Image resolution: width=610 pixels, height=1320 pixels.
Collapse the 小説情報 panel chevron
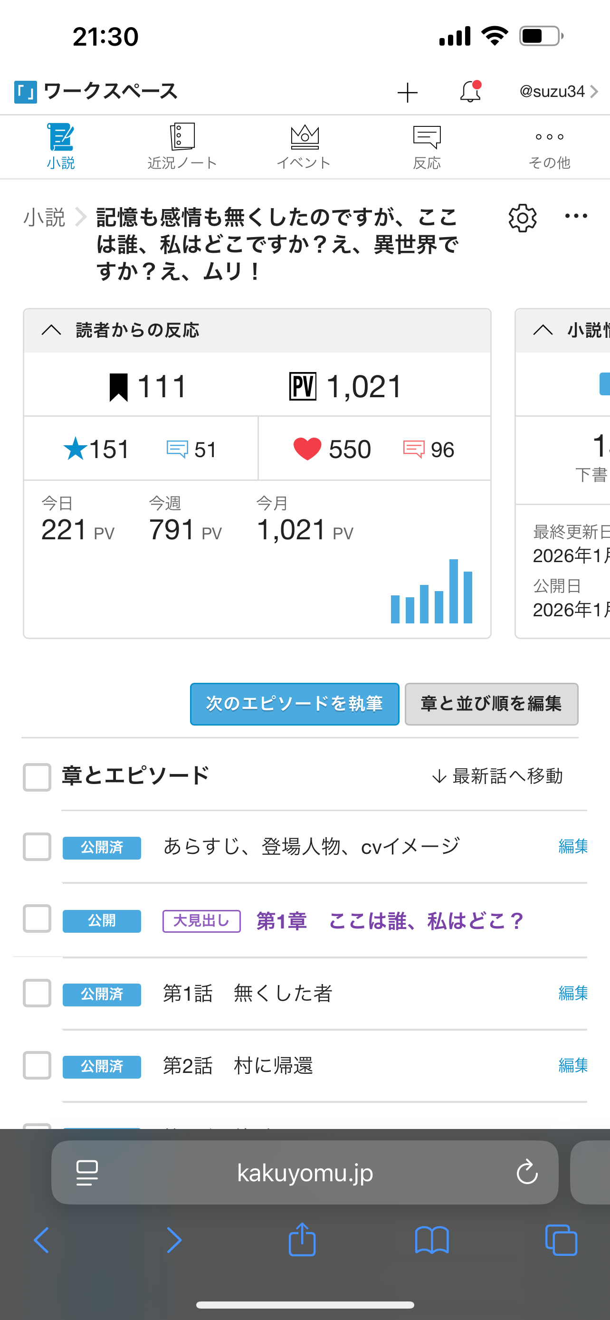pyautogui.click(x=543, y=330)
